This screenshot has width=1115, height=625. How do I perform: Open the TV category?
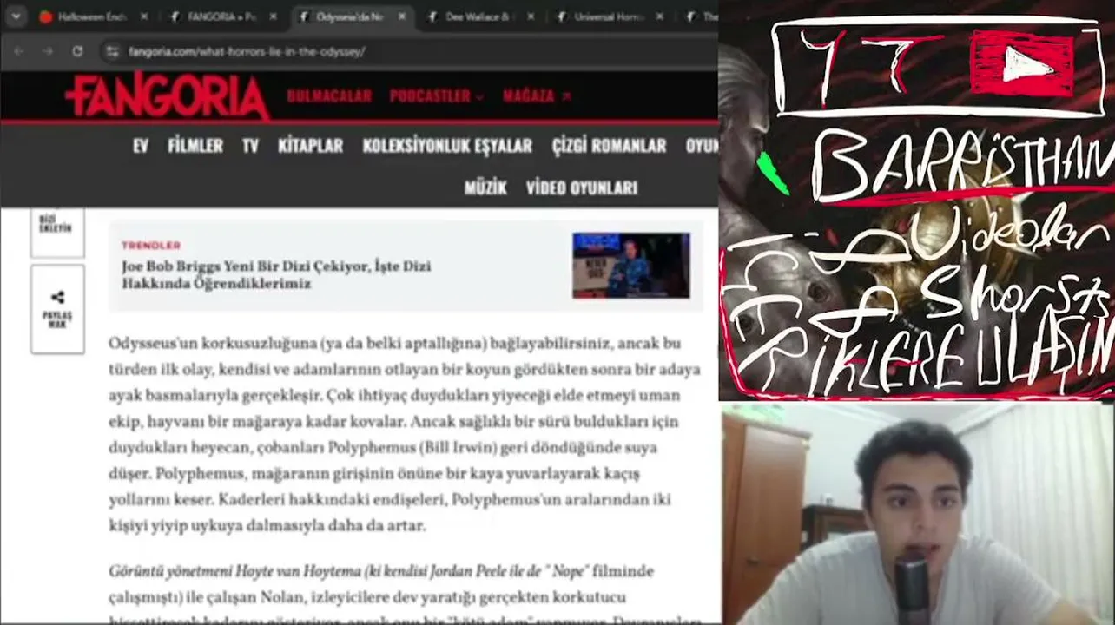[x=250, y=146]
